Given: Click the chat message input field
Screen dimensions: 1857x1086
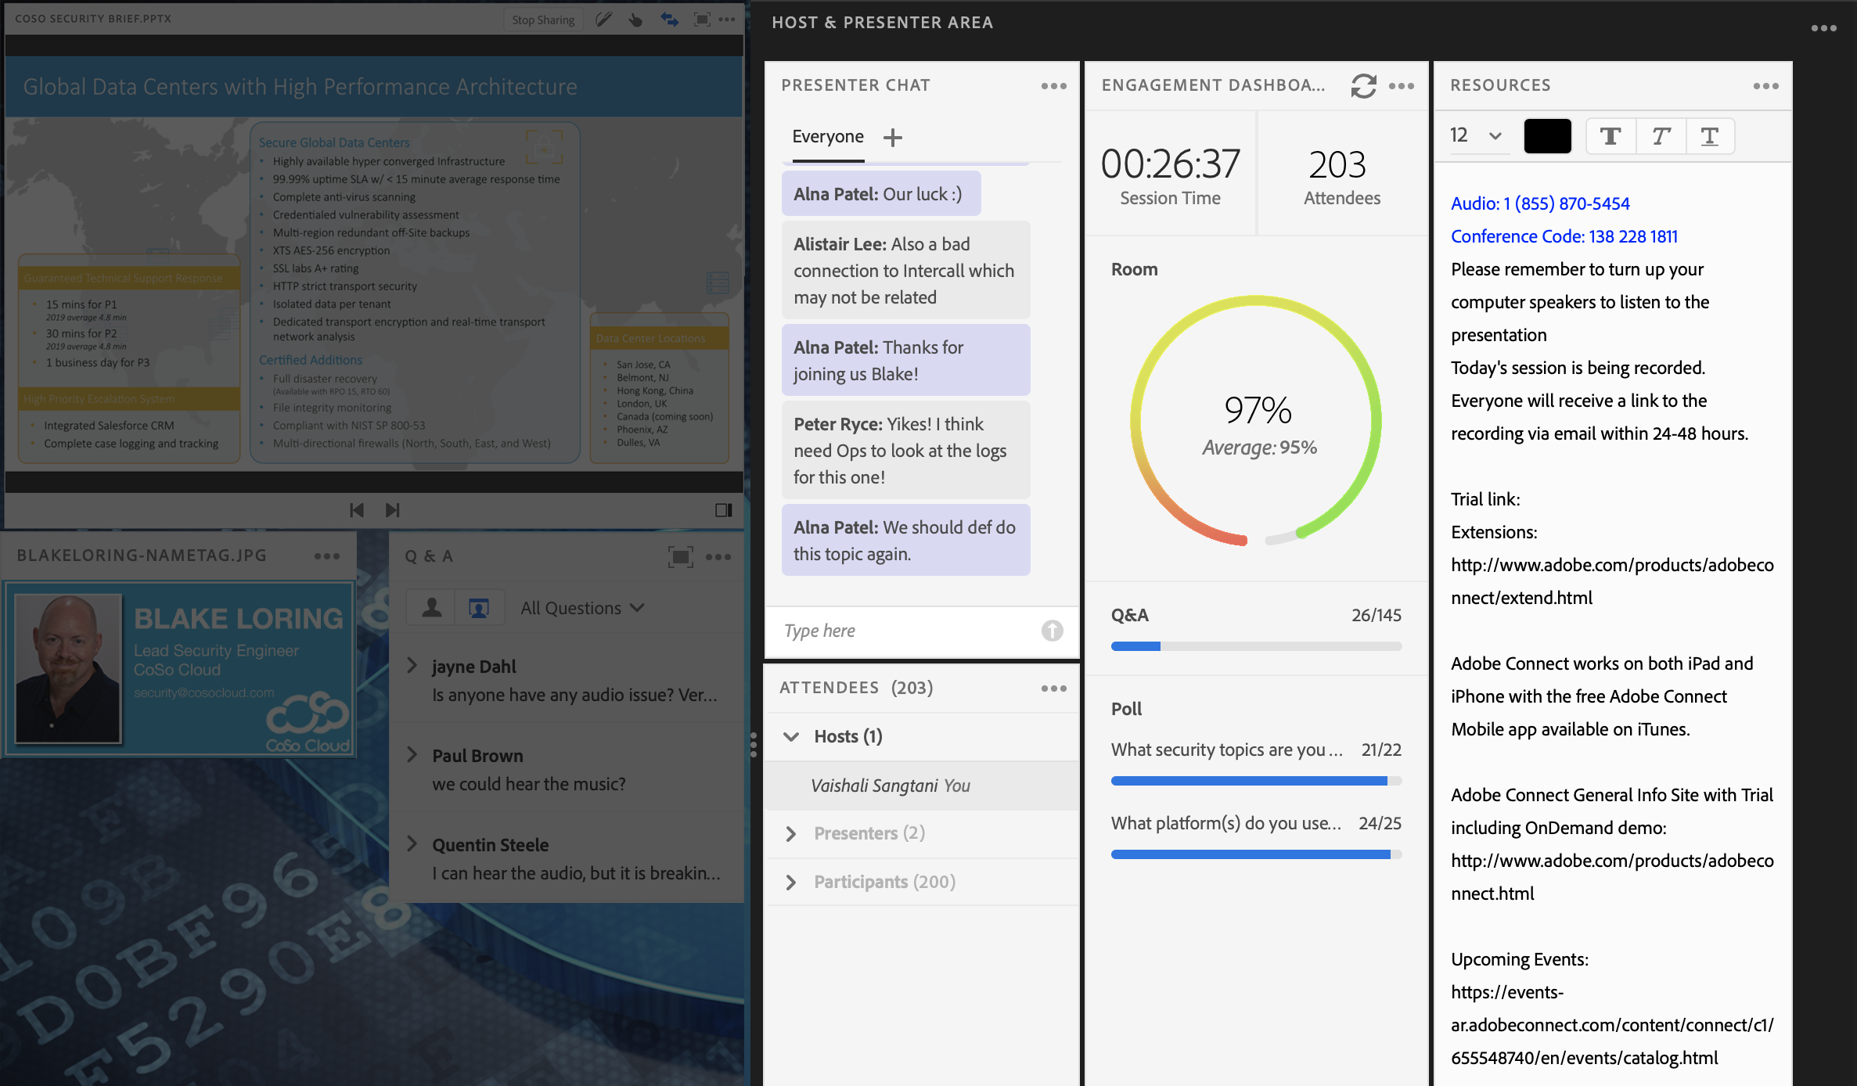Looking at the screenshot, I should coord(884,631).
